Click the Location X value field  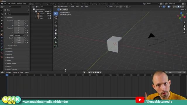19,21
